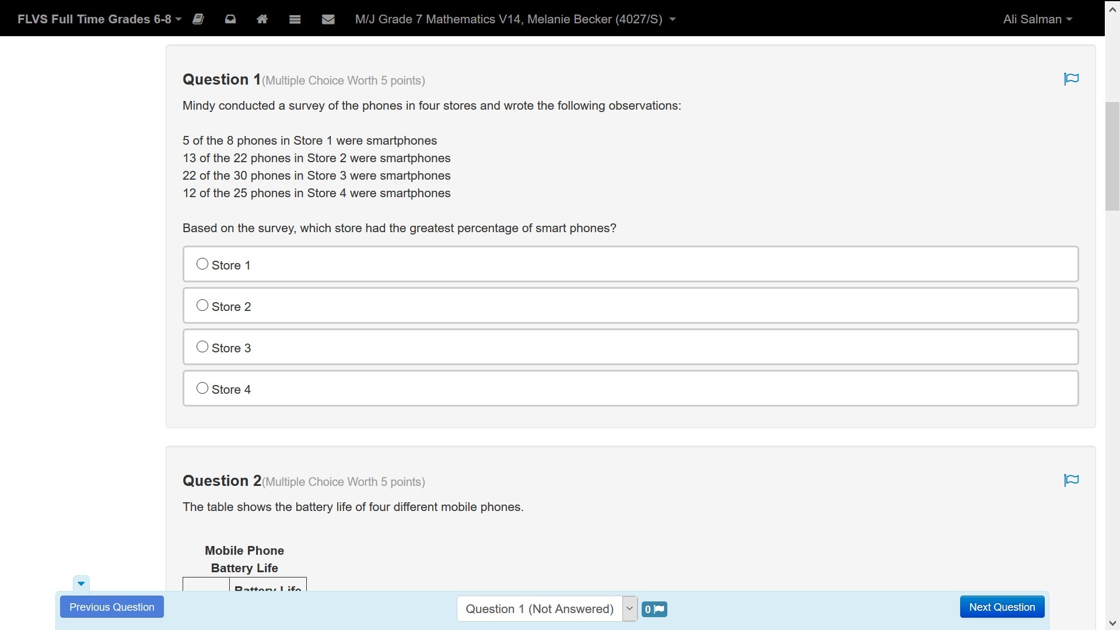1120x630 pixels.
Task: Click the inbox tray icon
Action: pyautogui.click(x=230, y=19)
